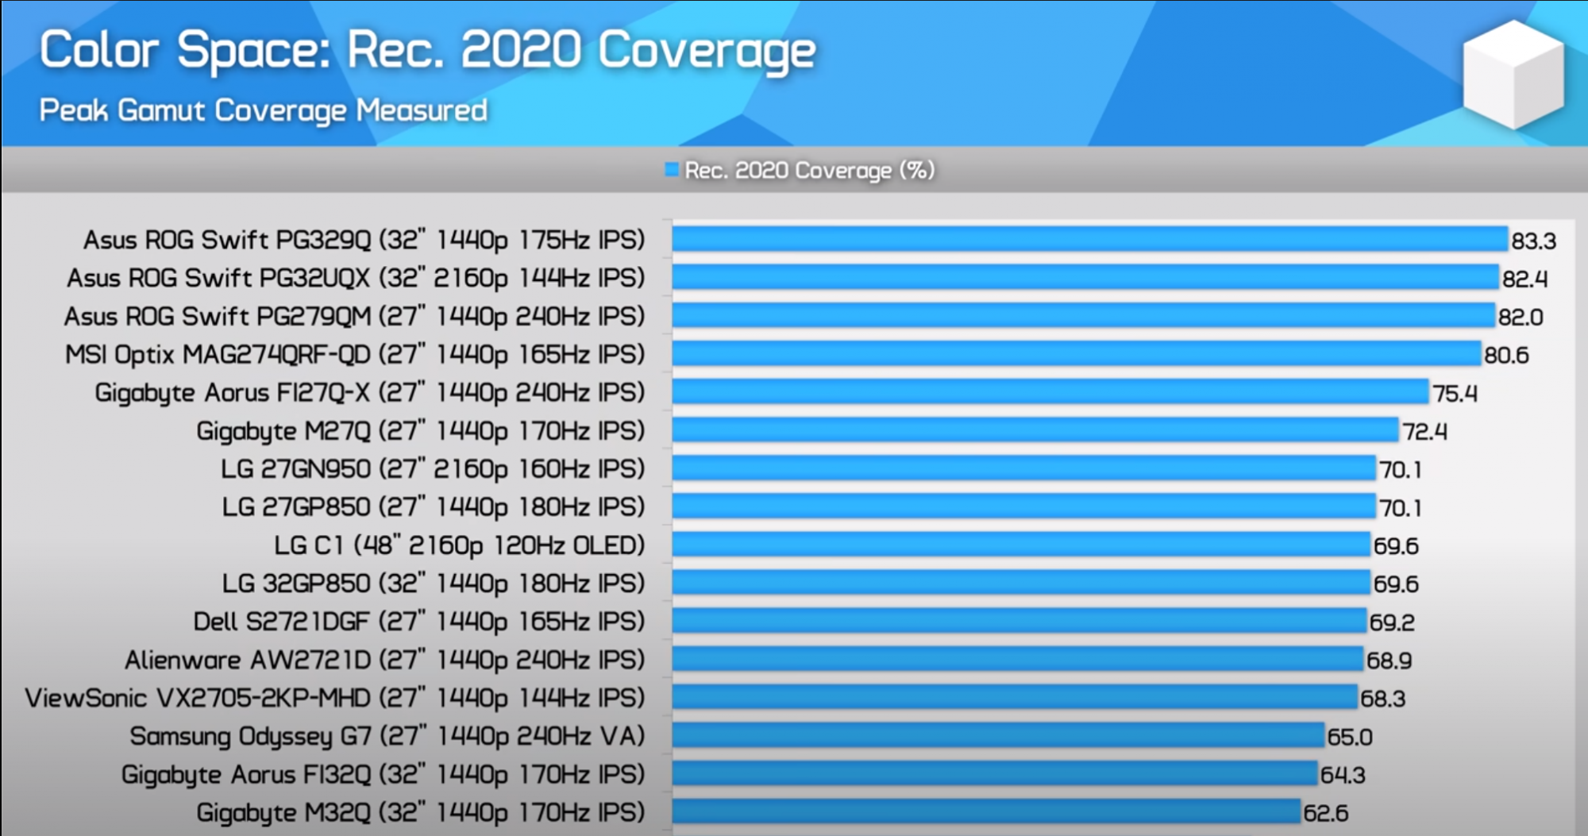Select the "Gigabyte M27Q" monitor label
The image size is (1588, 836).
421,430
